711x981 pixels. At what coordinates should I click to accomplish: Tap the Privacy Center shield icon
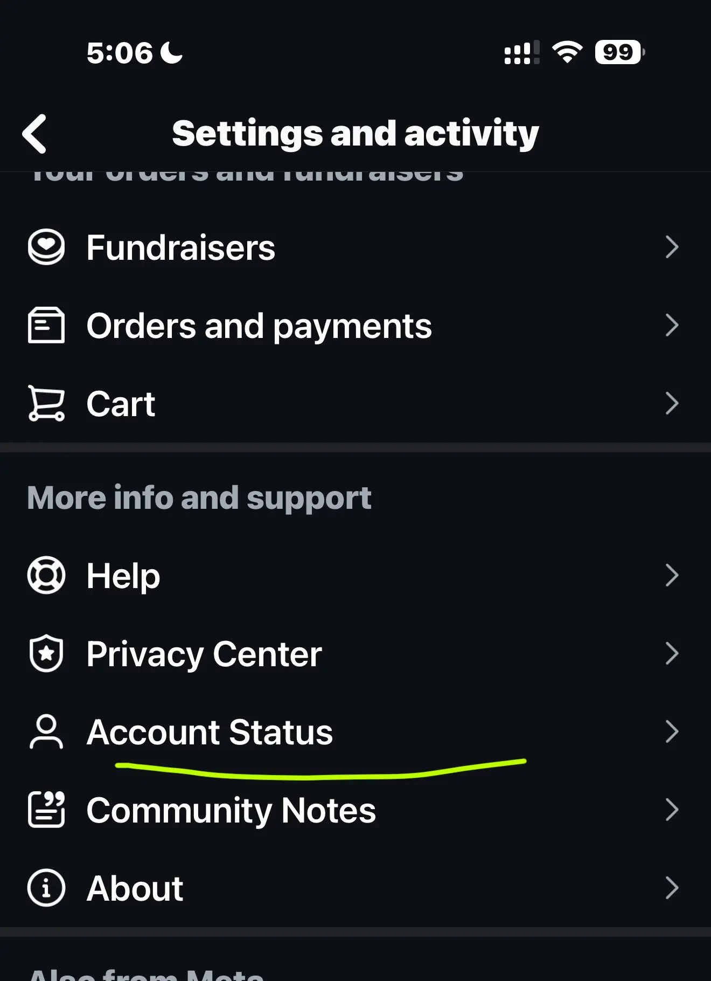[x=46, y=653]
